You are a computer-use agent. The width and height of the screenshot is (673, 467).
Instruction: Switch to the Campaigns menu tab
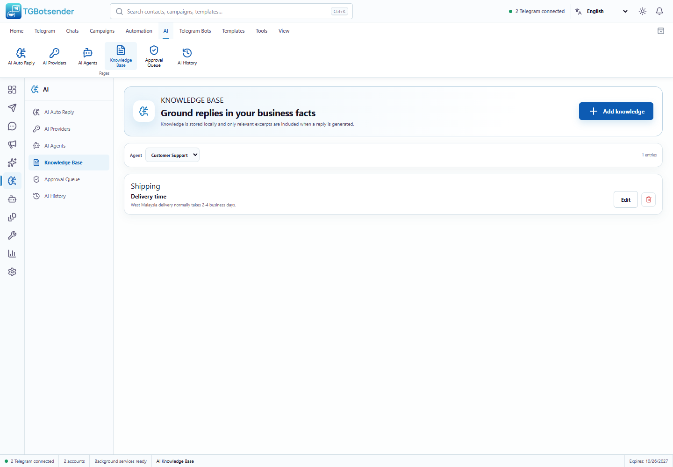click(102, 31)
